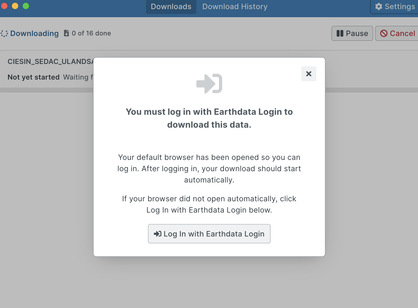418x308 pixels.
Task: Click the Not yet started status text
Action: point(34,77)
